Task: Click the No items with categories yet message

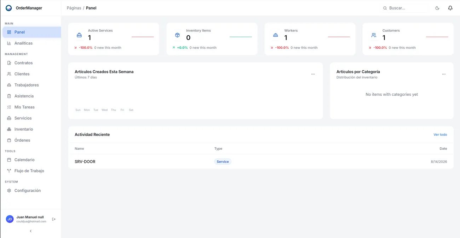Action: tap(392, 95)
